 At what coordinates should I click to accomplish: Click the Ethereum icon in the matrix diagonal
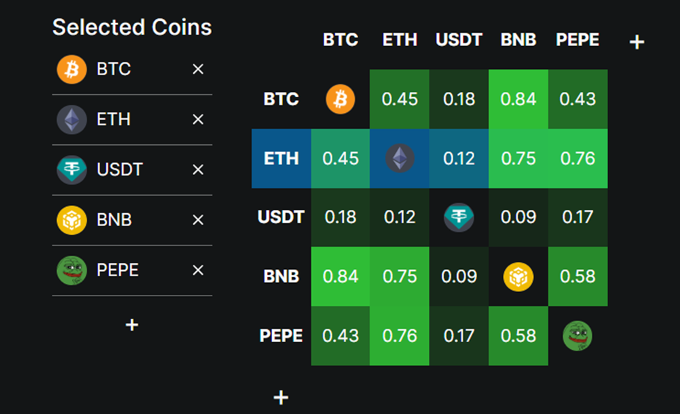pos(400,158)
